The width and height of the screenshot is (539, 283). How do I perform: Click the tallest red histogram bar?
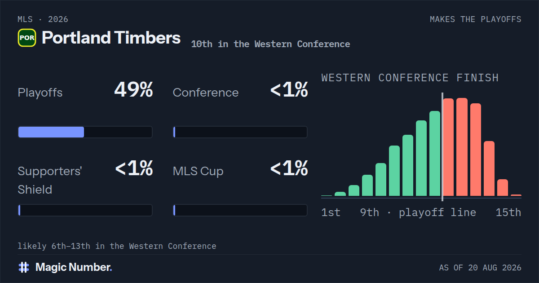(462, 147)
